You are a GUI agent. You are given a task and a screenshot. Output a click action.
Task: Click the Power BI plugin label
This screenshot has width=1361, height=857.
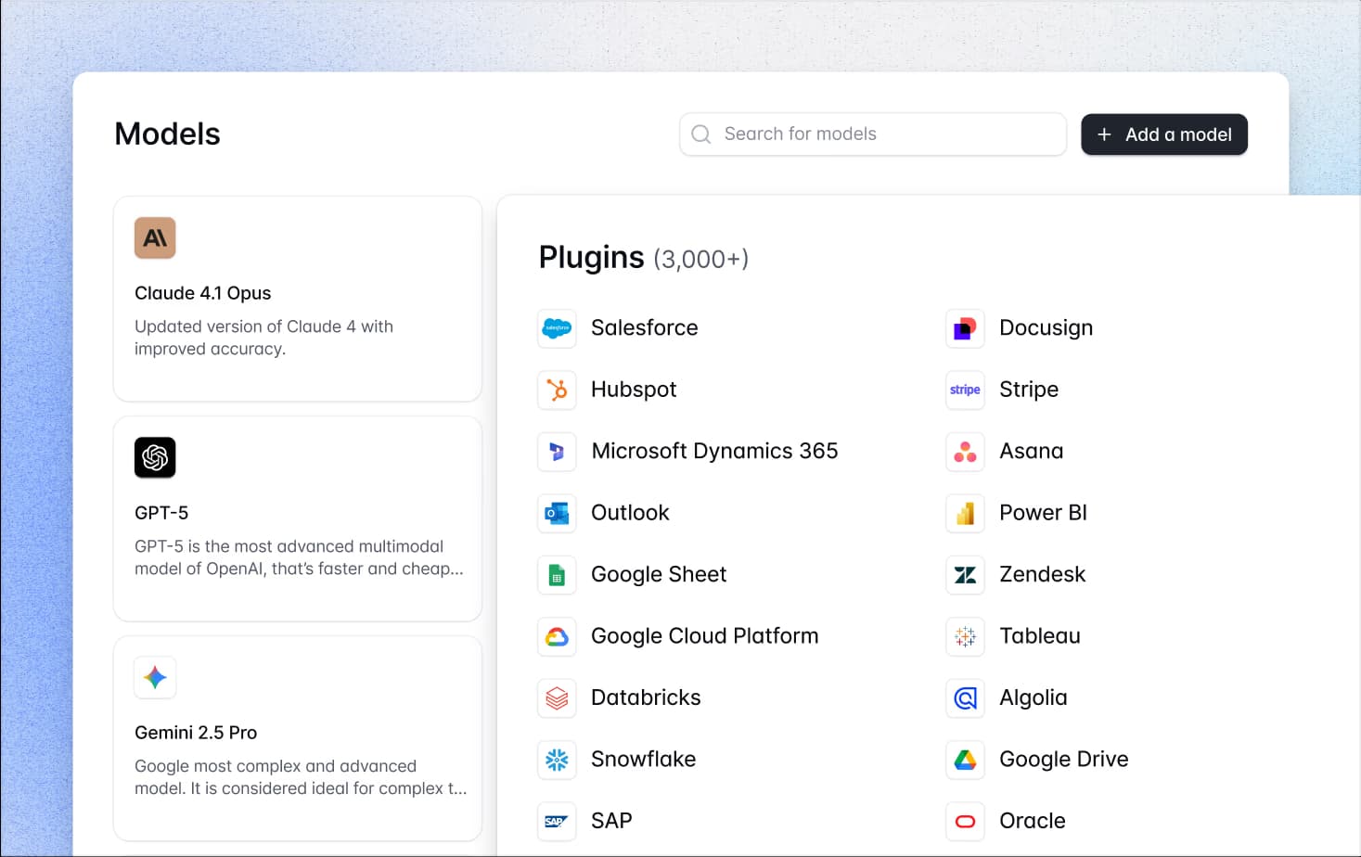point(1043,513)
